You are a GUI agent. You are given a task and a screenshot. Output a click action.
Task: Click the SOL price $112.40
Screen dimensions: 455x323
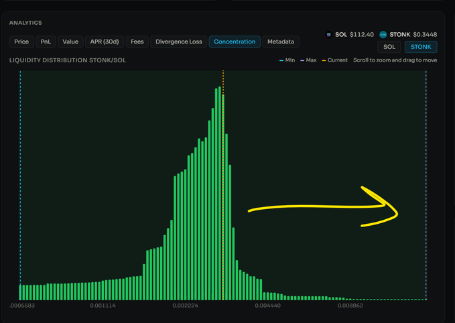pos(362,35)
